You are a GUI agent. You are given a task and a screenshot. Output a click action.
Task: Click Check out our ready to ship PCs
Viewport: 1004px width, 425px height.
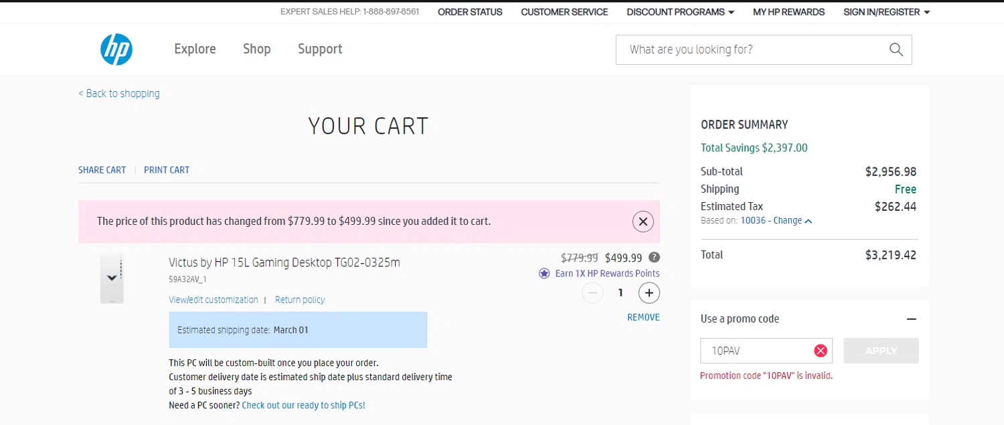coord(303,406)
